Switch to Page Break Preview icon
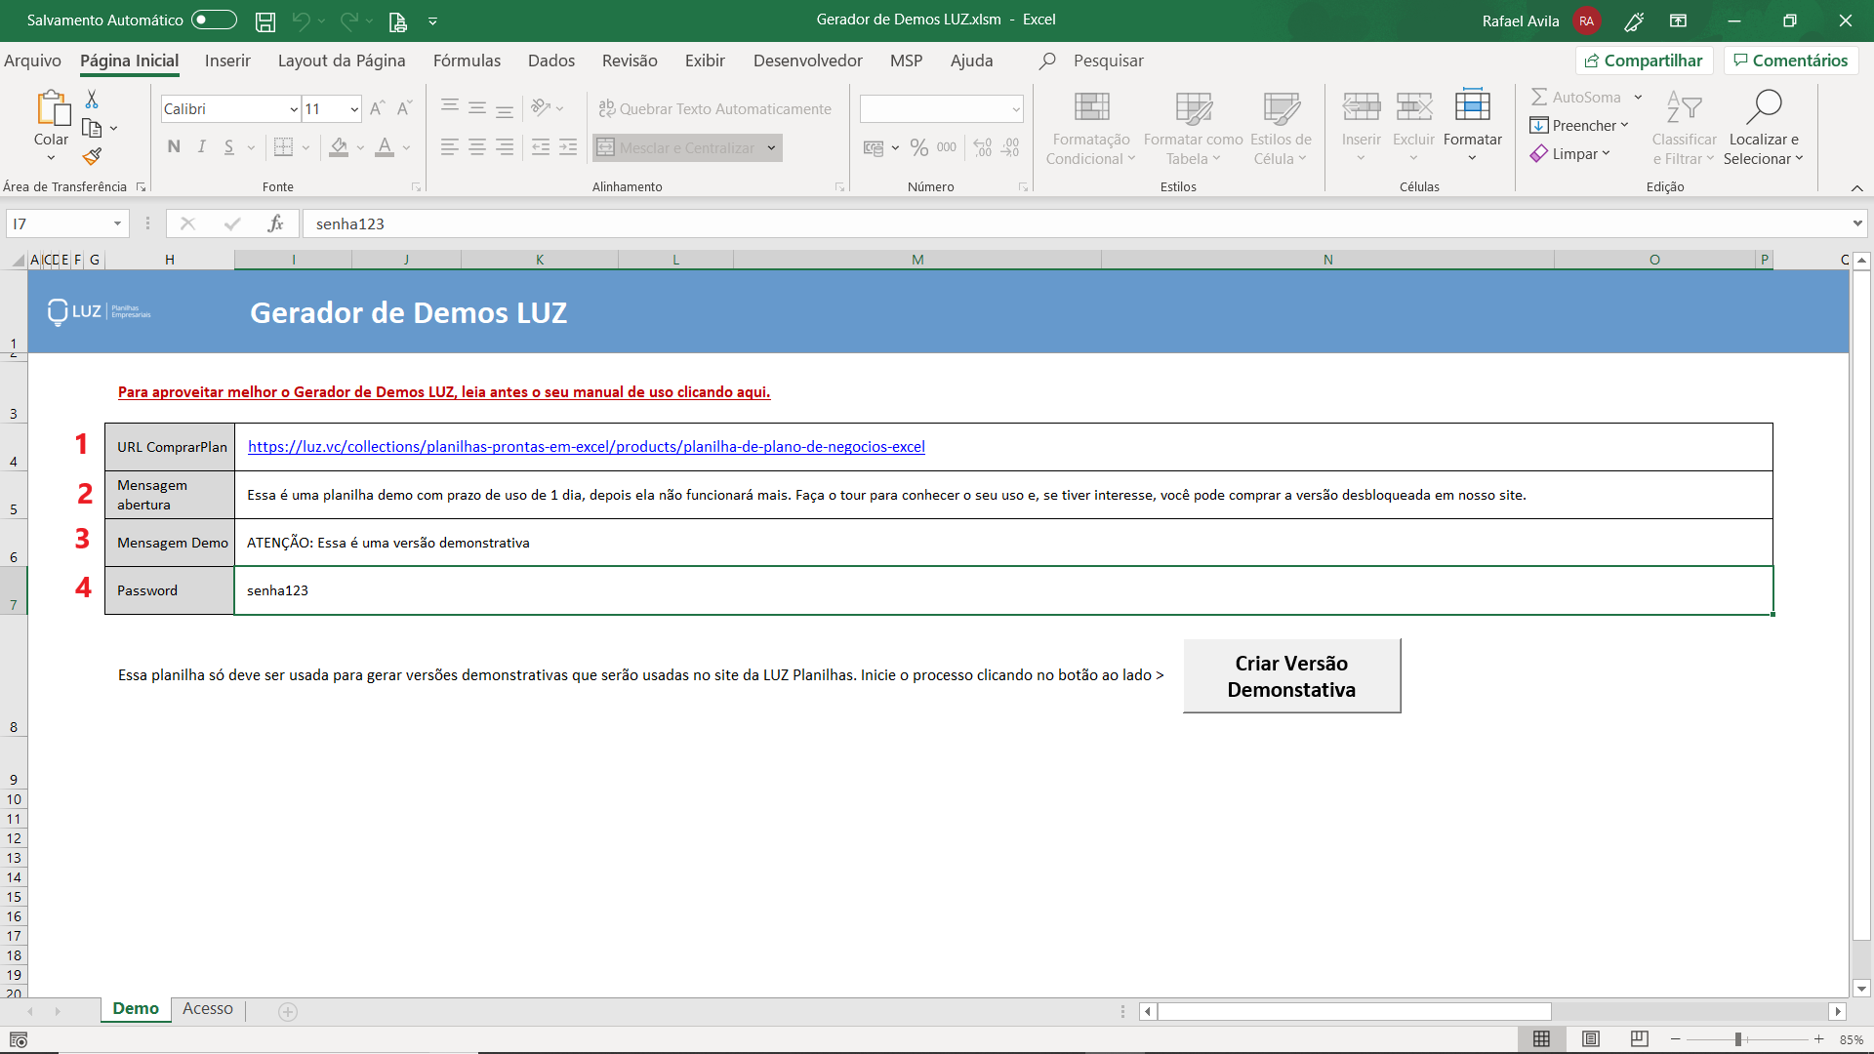1874x1054 pixels. tap(1640, 1039)
